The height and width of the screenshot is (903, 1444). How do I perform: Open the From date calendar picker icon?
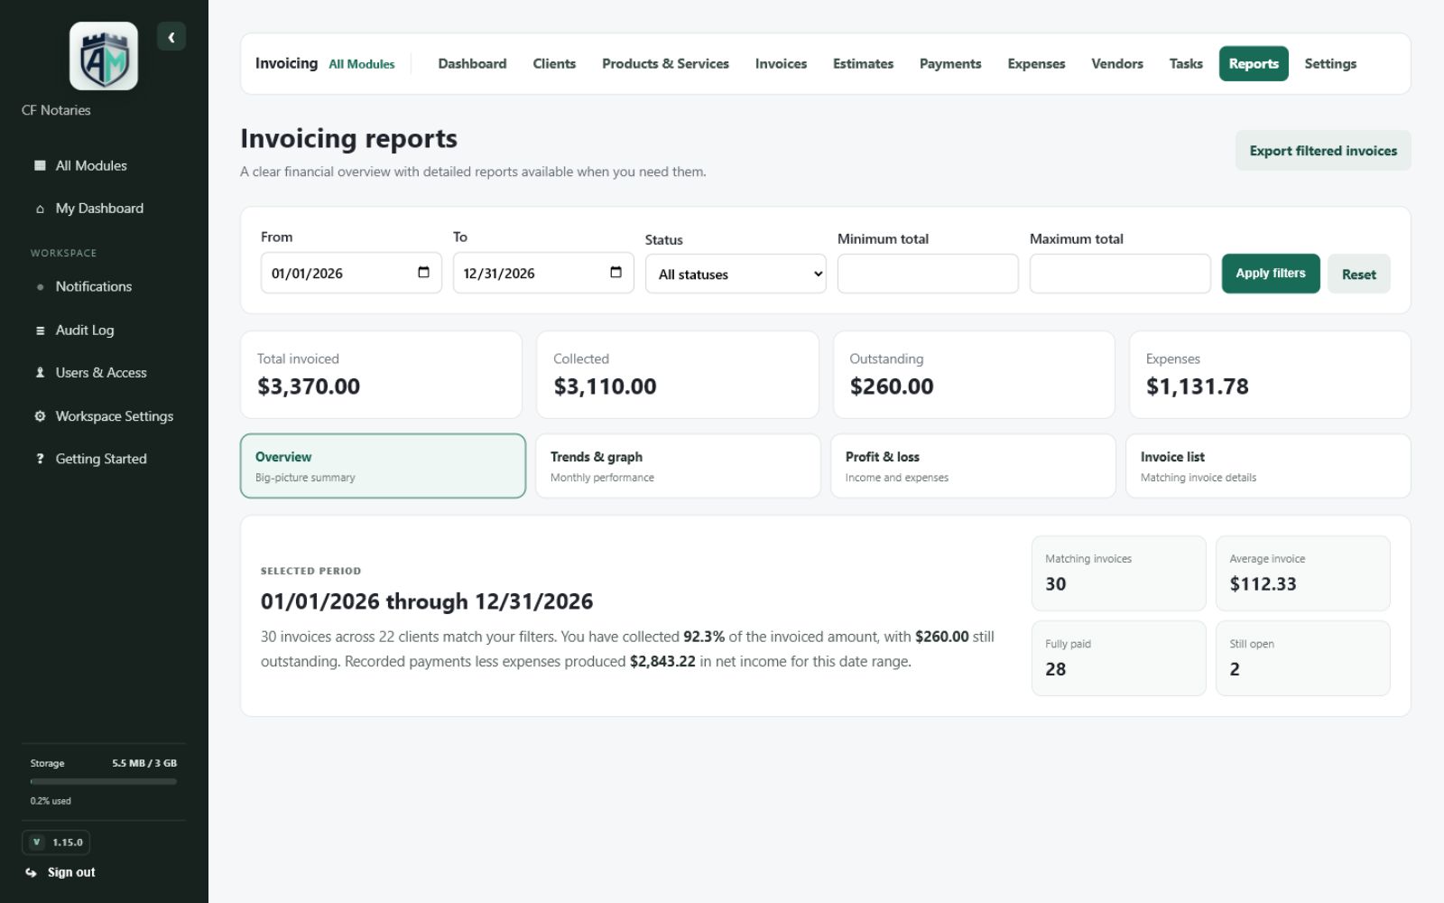pos(423,273)
